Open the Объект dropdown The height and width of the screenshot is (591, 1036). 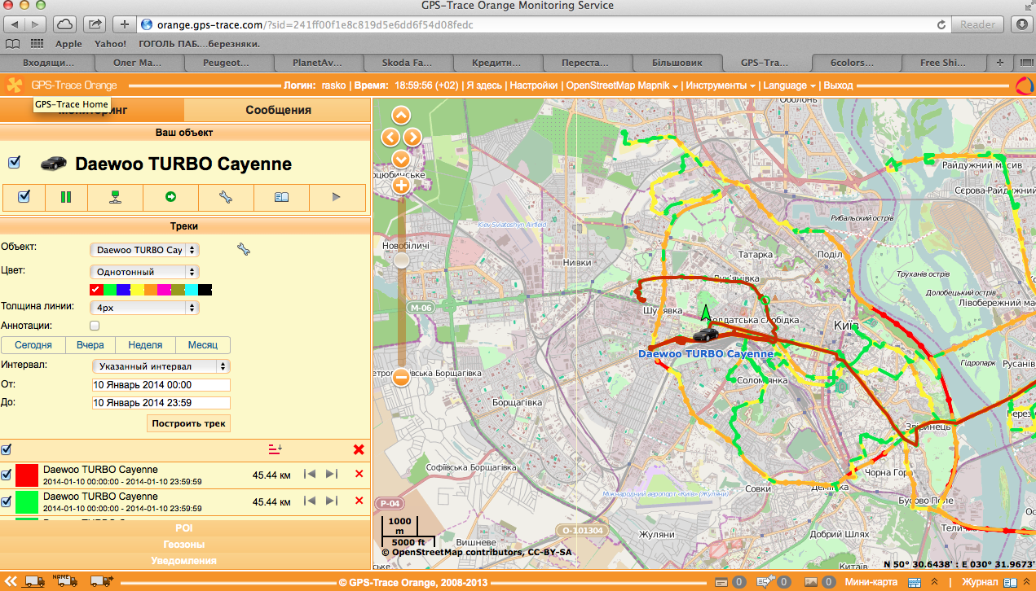pos(144,250)
